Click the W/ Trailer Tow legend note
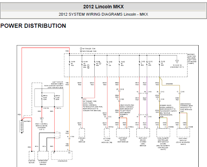The height and width of the screenshot is (167, 207). click(88, 49)
